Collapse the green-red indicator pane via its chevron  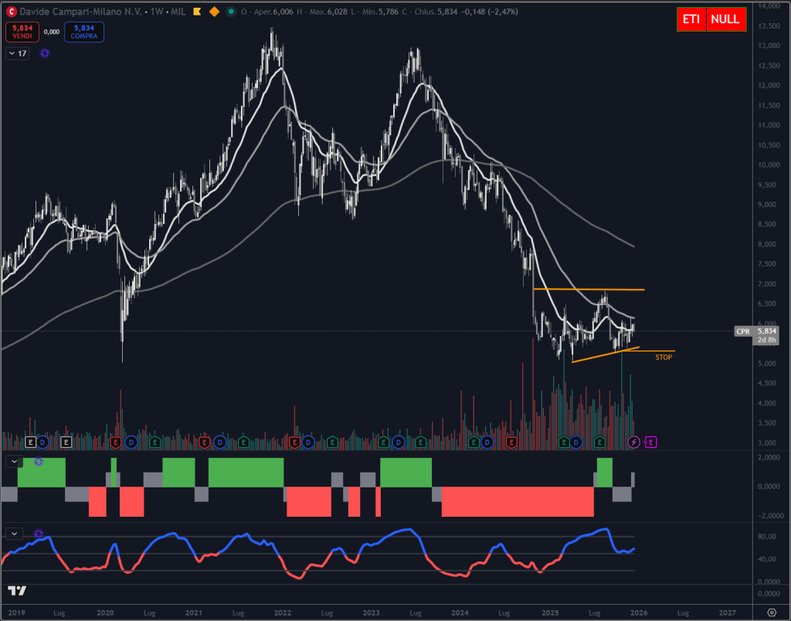(13, 461)
